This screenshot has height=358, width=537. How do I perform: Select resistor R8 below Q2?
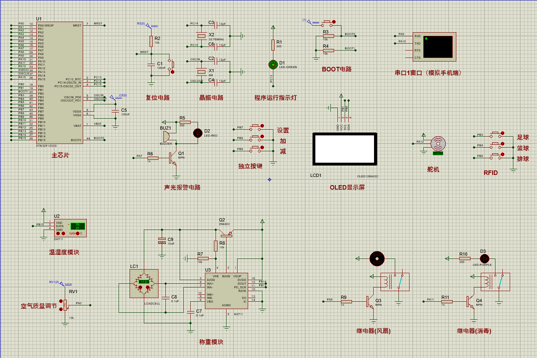[x=216, y=246]
